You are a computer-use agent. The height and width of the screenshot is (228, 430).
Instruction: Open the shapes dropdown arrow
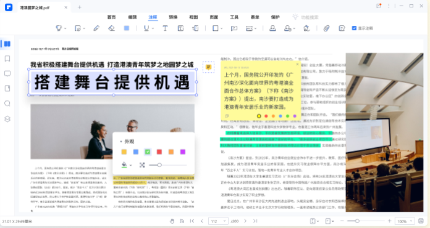222,28
